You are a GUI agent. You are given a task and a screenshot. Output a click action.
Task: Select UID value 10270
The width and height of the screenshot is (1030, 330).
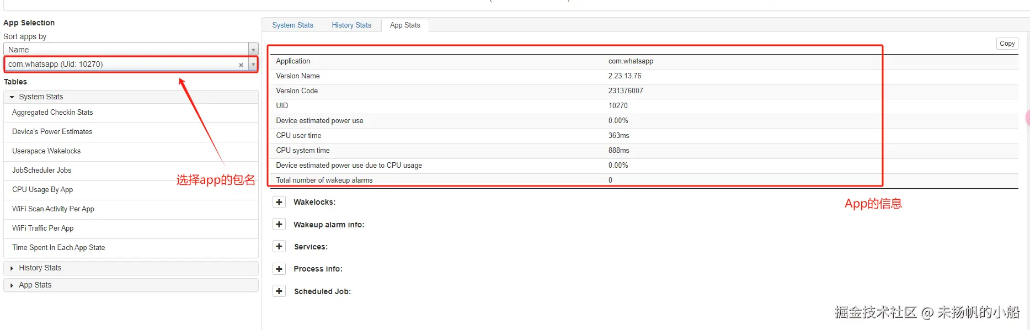[618, 106]
